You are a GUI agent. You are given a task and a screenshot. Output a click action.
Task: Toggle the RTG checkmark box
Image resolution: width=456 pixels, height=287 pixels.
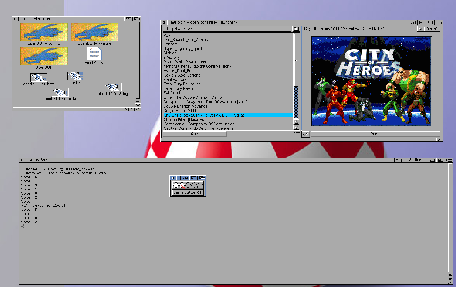(305, 134)
